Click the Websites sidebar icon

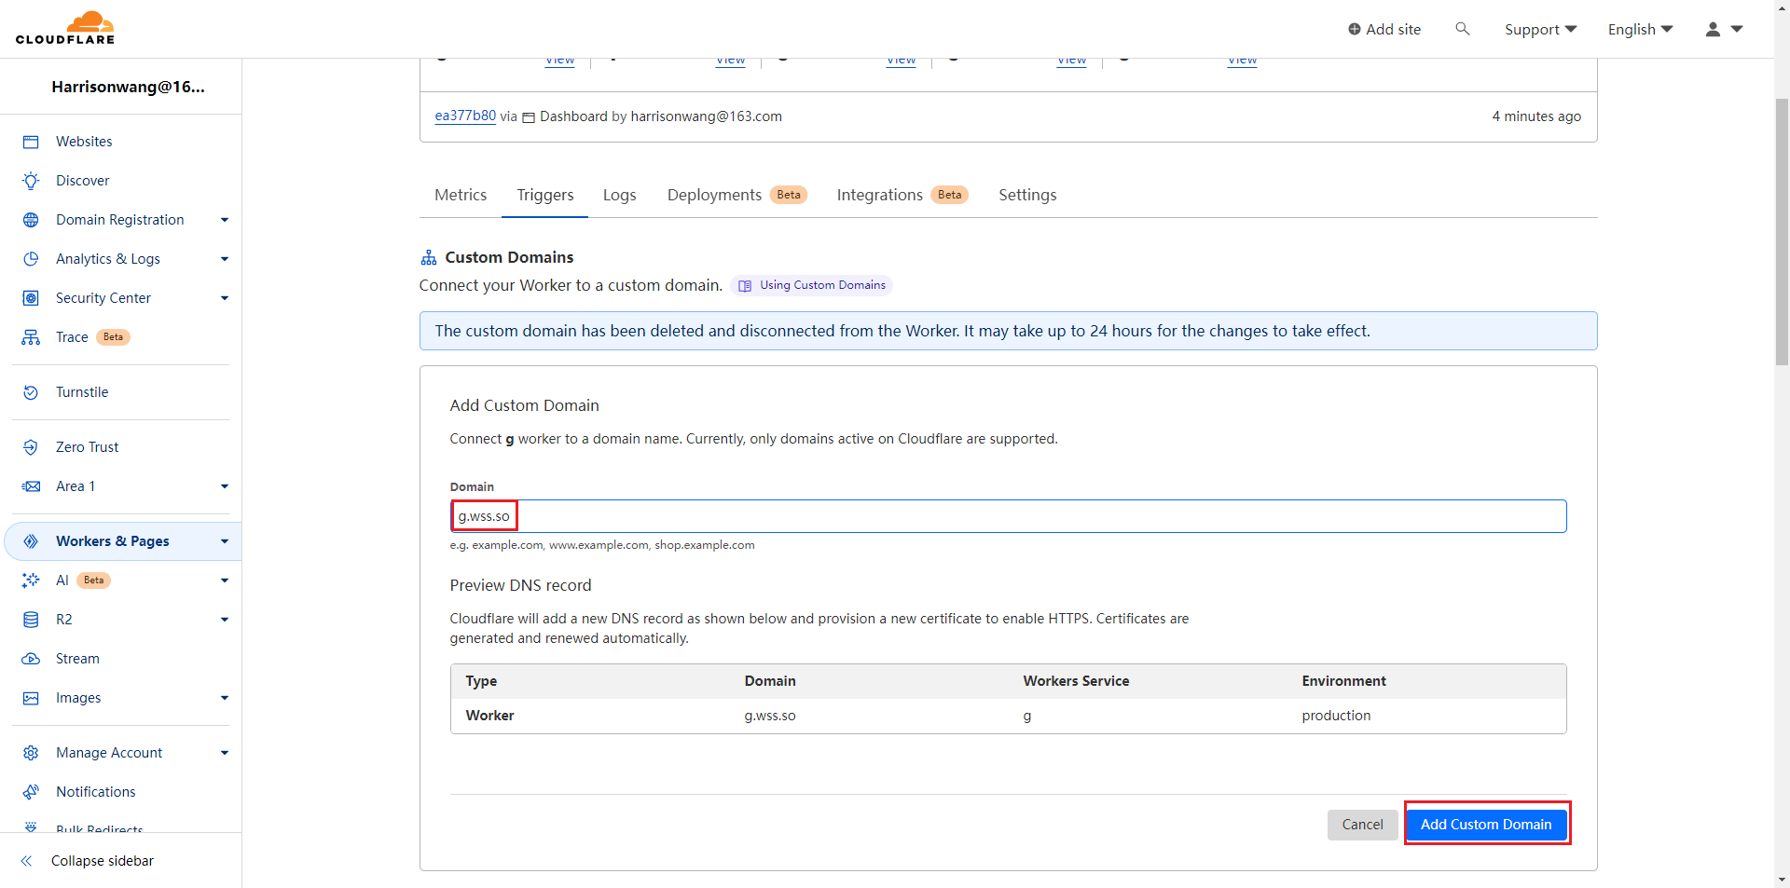31,142
